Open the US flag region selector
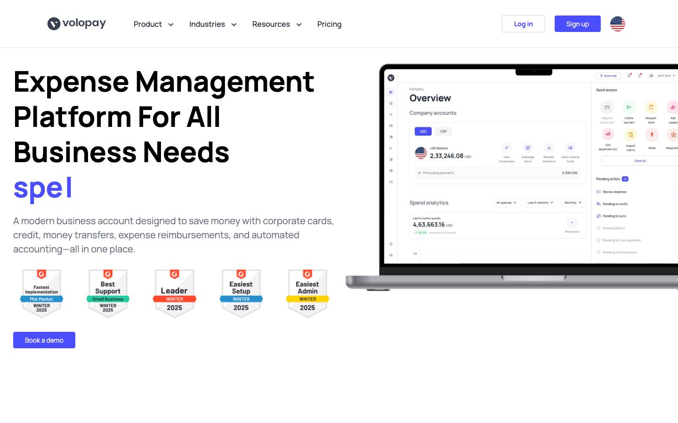The width and height of the screenshot is (678, 423). point(617,23)
